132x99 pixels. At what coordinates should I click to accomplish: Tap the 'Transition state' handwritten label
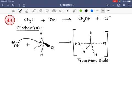93,61
